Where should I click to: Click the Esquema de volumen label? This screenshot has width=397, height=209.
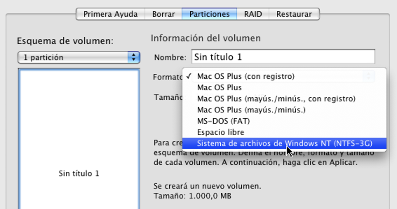(65, 41)
